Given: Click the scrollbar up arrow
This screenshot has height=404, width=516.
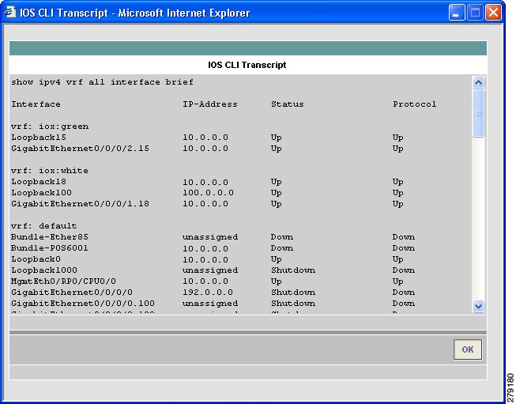Looking at the screenshot, I should pos(479,82).
